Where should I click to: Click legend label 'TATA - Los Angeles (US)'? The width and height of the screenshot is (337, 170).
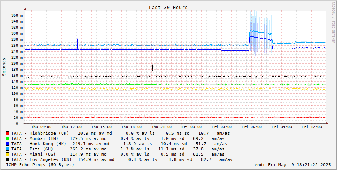pyautogui.click(x=41, y=160)
